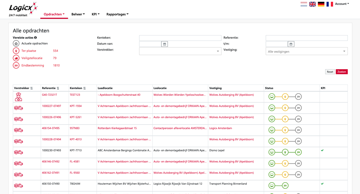This screenshot has height=194, width=360.
Task: Sort table by Referentie column
Action: pos(58,88)
